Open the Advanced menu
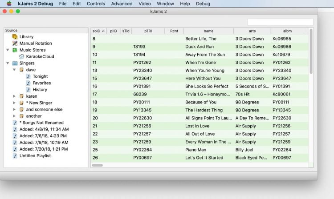Screen dimensions: 334x199 tap(122, 4)
